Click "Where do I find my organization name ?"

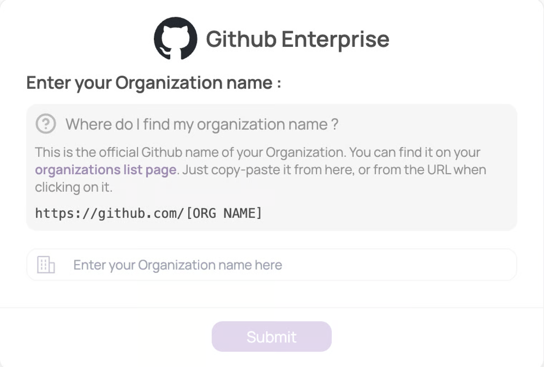click(201, 124)
